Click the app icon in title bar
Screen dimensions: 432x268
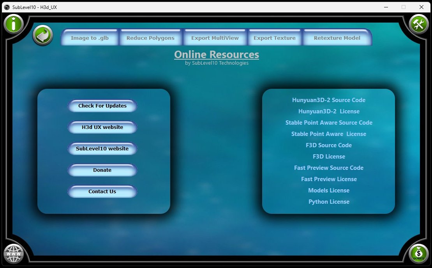click(7, 7)
